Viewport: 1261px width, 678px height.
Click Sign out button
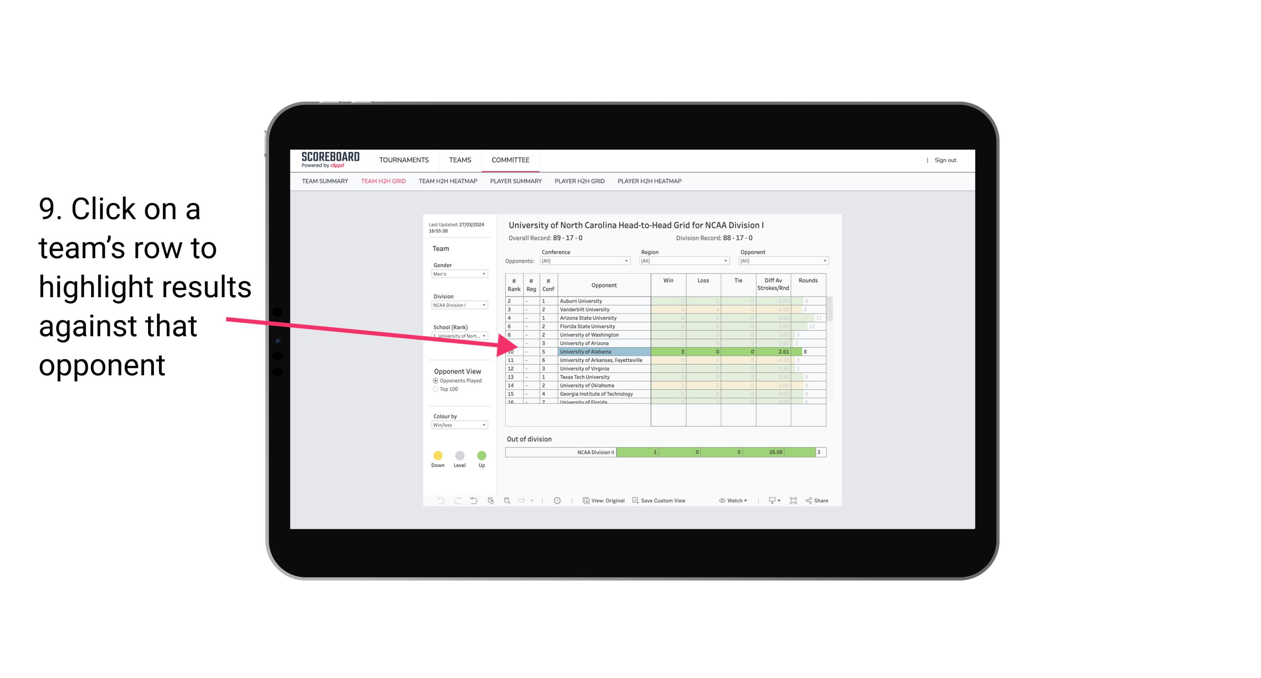[x=944, y=160]
